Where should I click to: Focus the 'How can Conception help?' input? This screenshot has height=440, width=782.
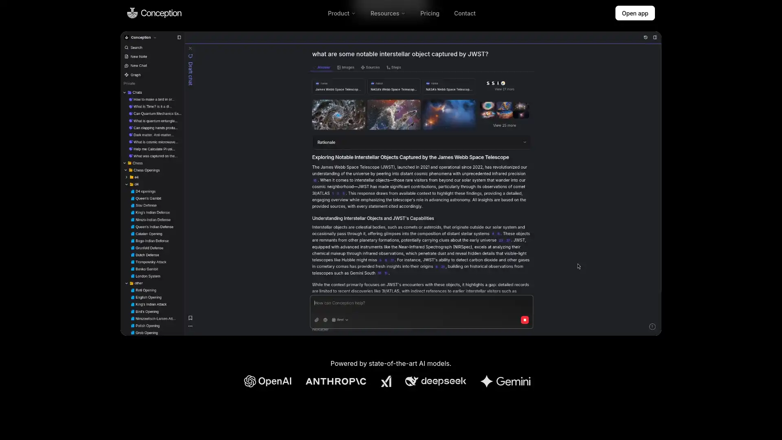[421, 303]
